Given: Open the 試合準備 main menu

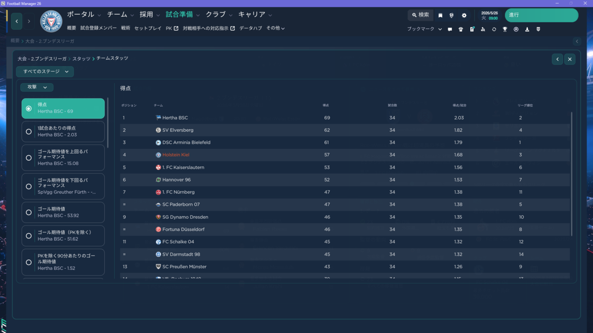Looking at the screenshot, I should (179, 15).
